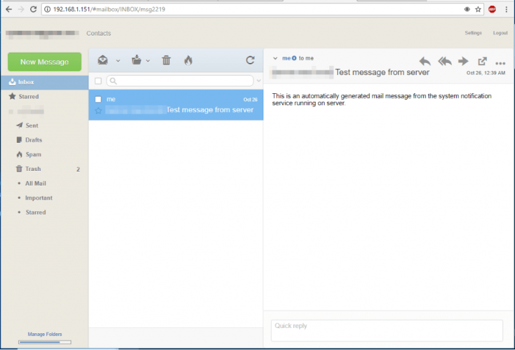Click the eye icon in address bar

point(467,9)
